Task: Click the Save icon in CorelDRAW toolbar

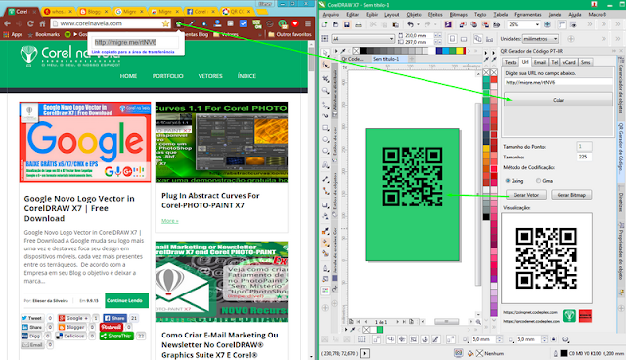Action: (347, 24)
